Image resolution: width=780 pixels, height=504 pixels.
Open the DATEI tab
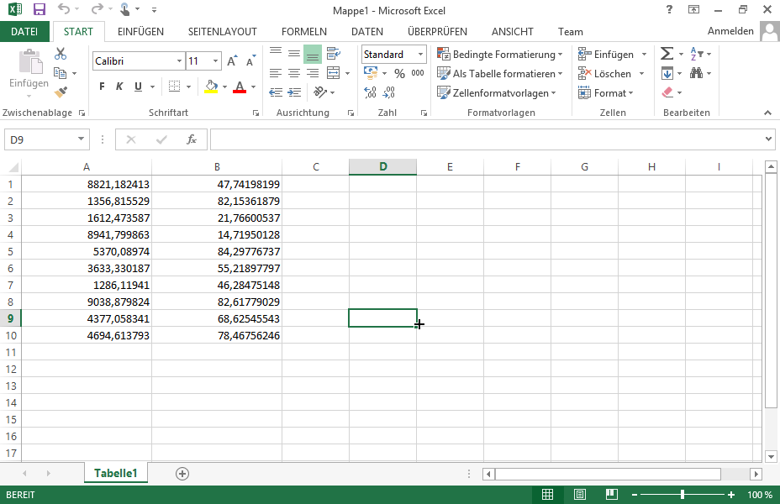coord(24,31)
